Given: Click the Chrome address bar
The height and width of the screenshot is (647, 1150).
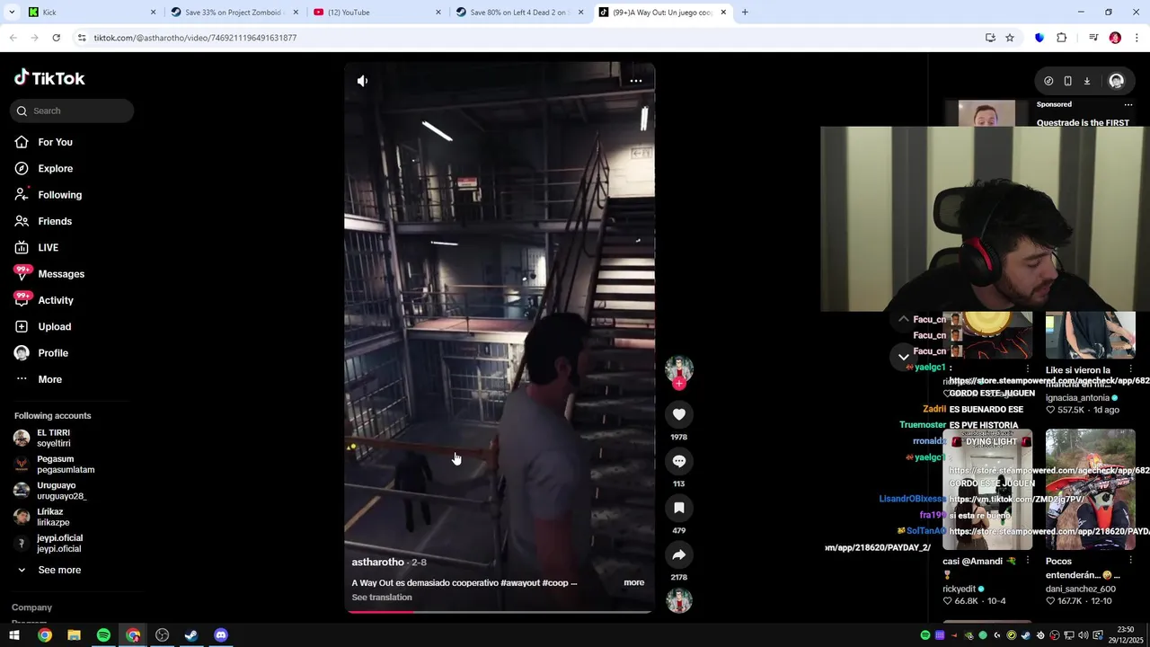Looking at the screenshot, I should [530, 38].
